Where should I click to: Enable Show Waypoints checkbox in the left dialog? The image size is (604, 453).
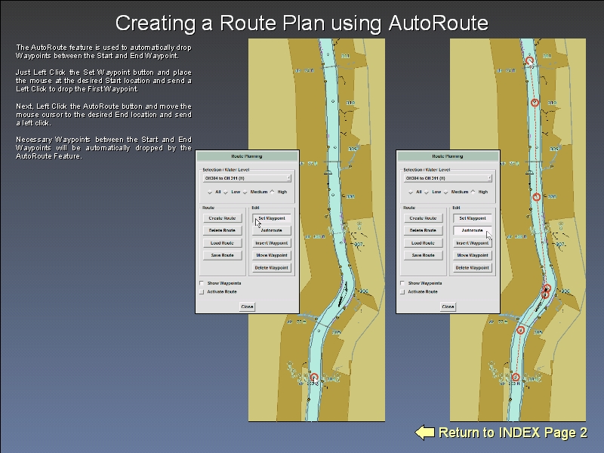click(x=202, y=283)
